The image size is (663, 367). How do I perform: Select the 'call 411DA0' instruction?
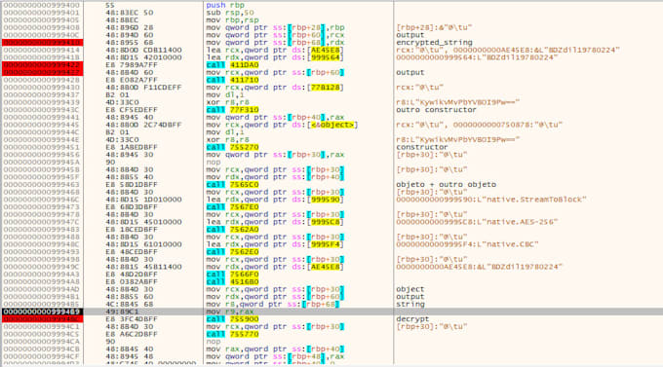pyautogui.click(x=233, y=64)
